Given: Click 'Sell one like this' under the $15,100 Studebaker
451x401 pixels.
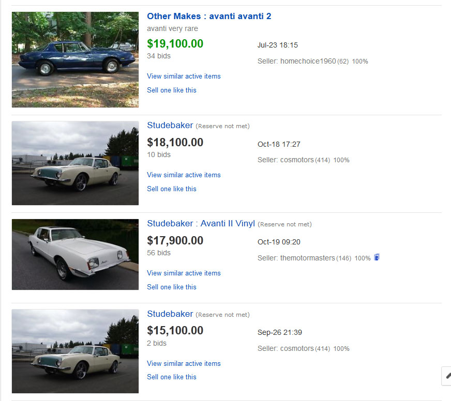Looking at the screenshot, I should [x=172, y=377].
